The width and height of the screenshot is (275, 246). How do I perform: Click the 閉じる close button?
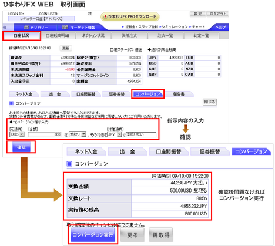(210, 102)
